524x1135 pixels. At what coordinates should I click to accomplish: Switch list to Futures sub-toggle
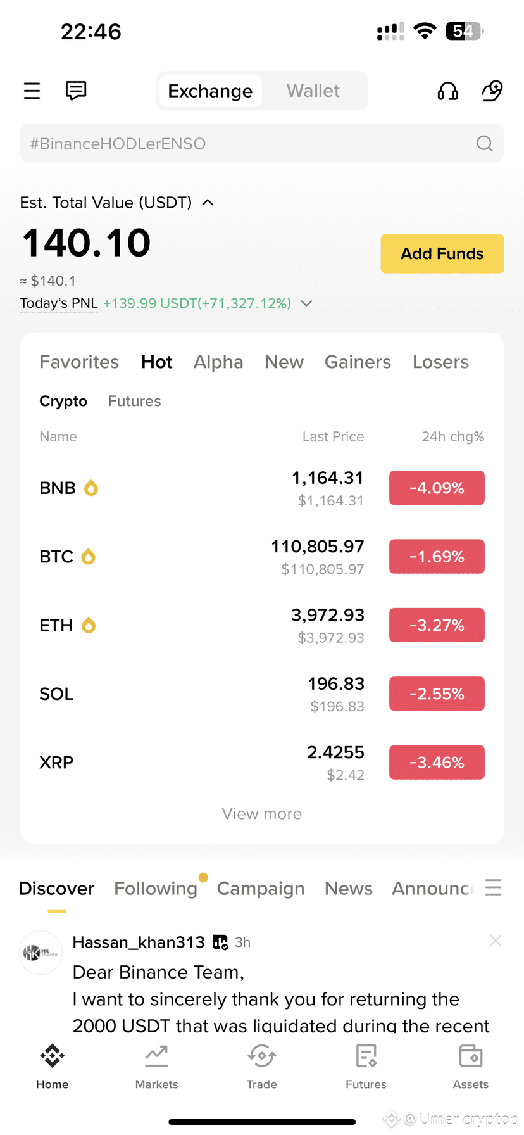(x=134, y=401)
